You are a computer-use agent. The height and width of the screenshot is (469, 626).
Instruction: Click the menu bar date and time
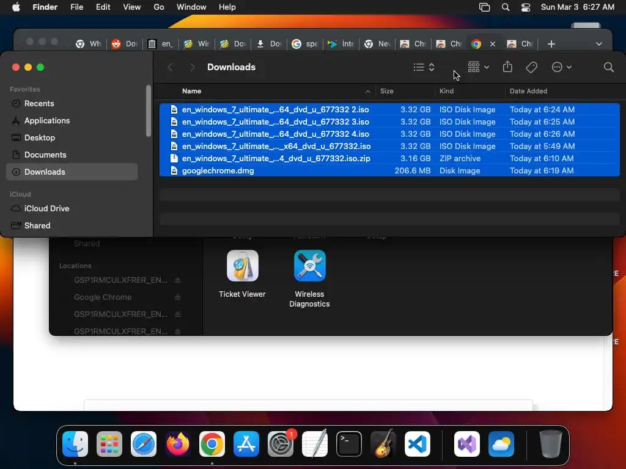click(577, 7)
